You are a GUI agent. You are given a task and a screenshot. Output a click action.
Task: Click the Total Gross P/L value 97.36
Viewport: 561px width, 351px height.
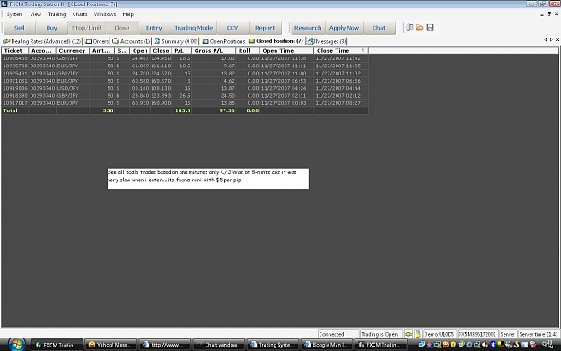227,110
